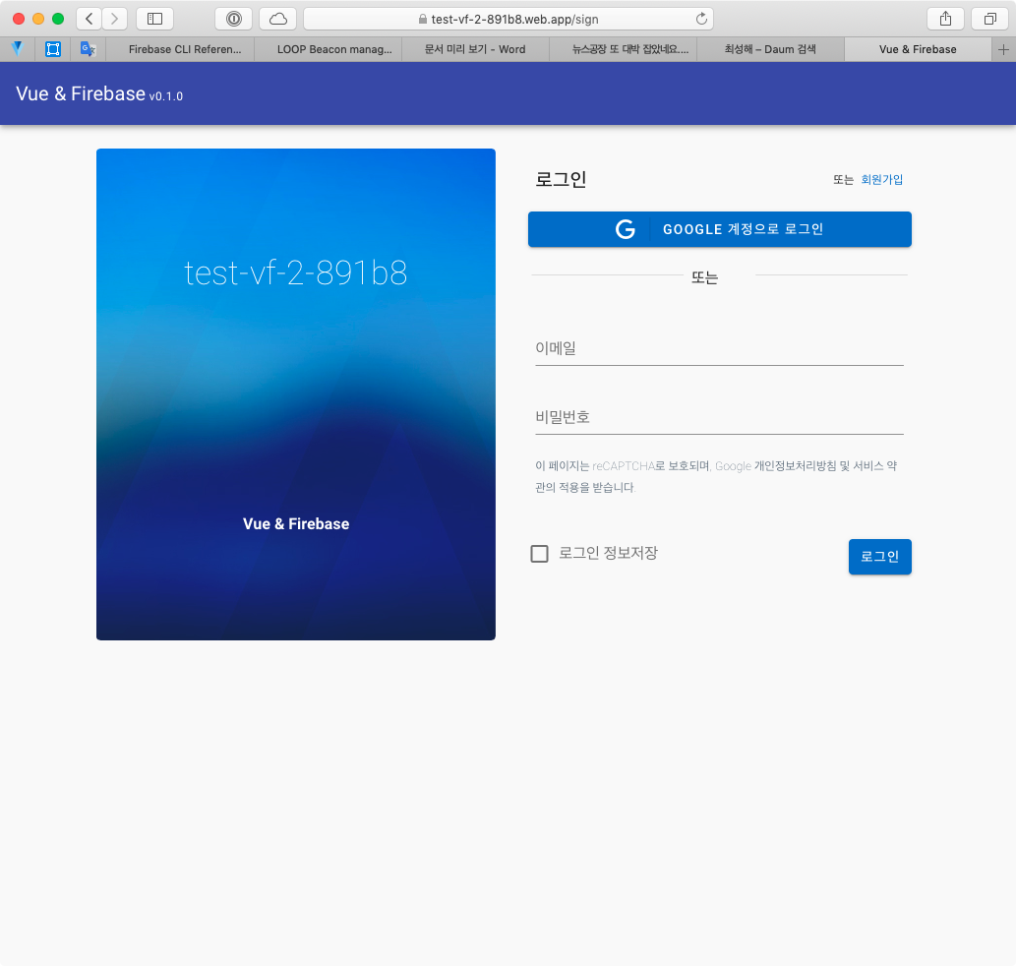Switch to 최성해 – Daum 검색 tab

pyautogui.click(x=770, y=49)
